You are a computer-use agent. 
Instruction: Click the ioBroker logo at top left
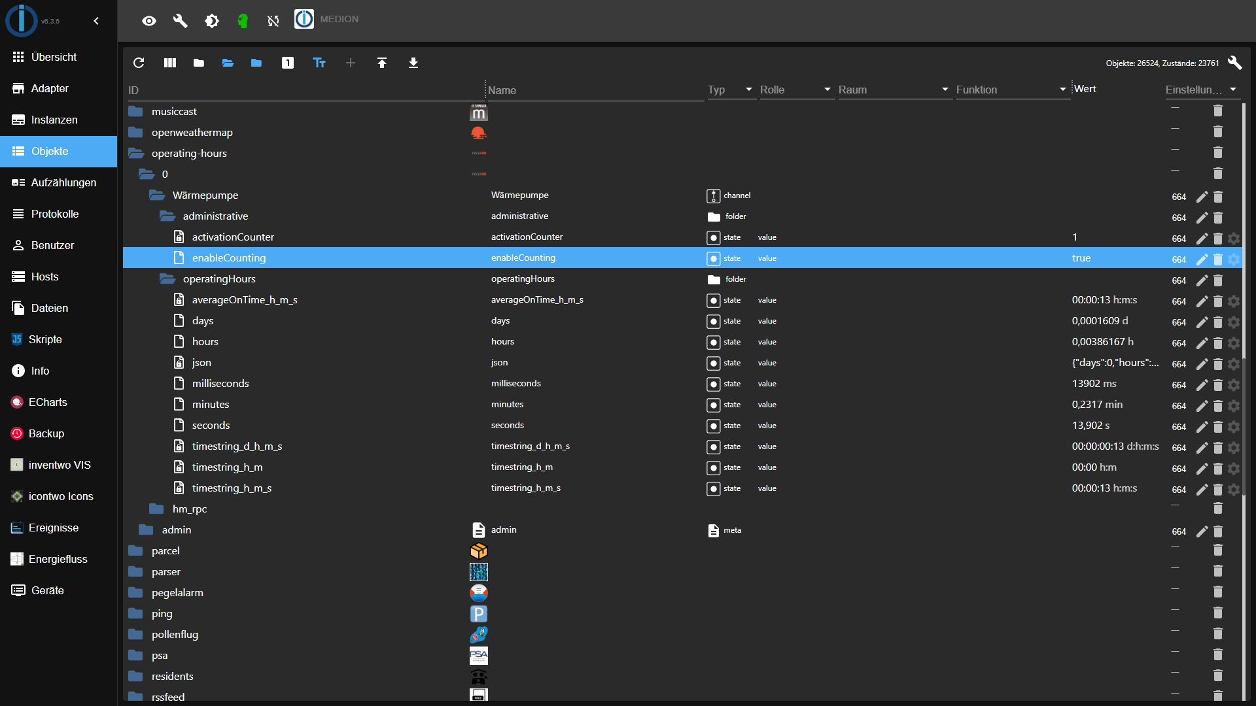(22, 20)
